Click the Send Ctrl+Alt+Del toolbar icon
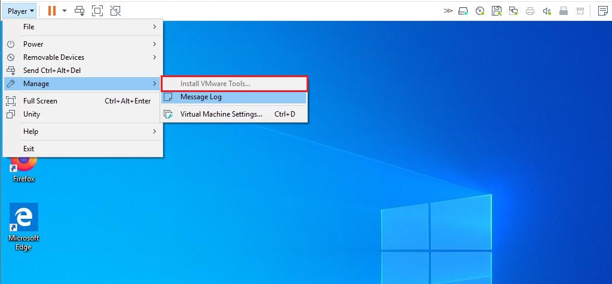 (80, 11)
